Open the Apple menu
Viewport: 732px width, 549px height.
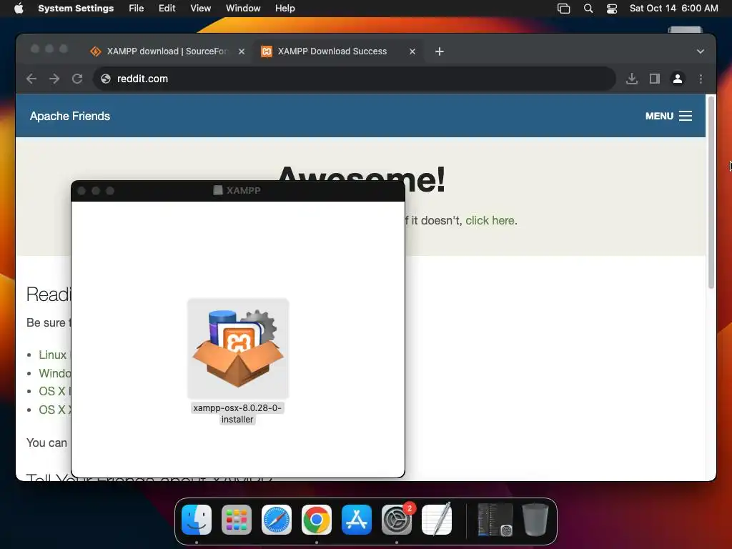19,9
